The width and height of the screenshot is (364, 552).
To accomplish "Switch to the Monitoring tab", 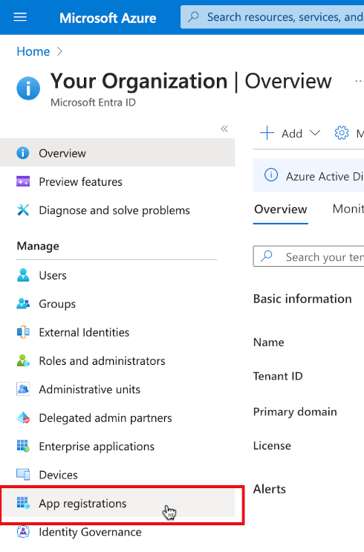I will pos(348,209).
